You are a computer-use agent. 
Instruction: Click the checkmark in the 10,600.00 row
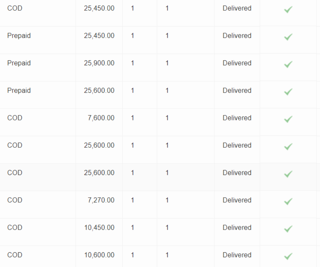coord(288,256)
